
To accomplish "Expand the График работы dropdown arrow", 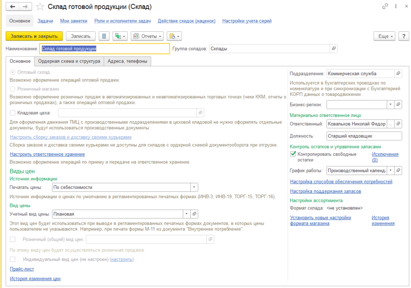I will [391, 170].
